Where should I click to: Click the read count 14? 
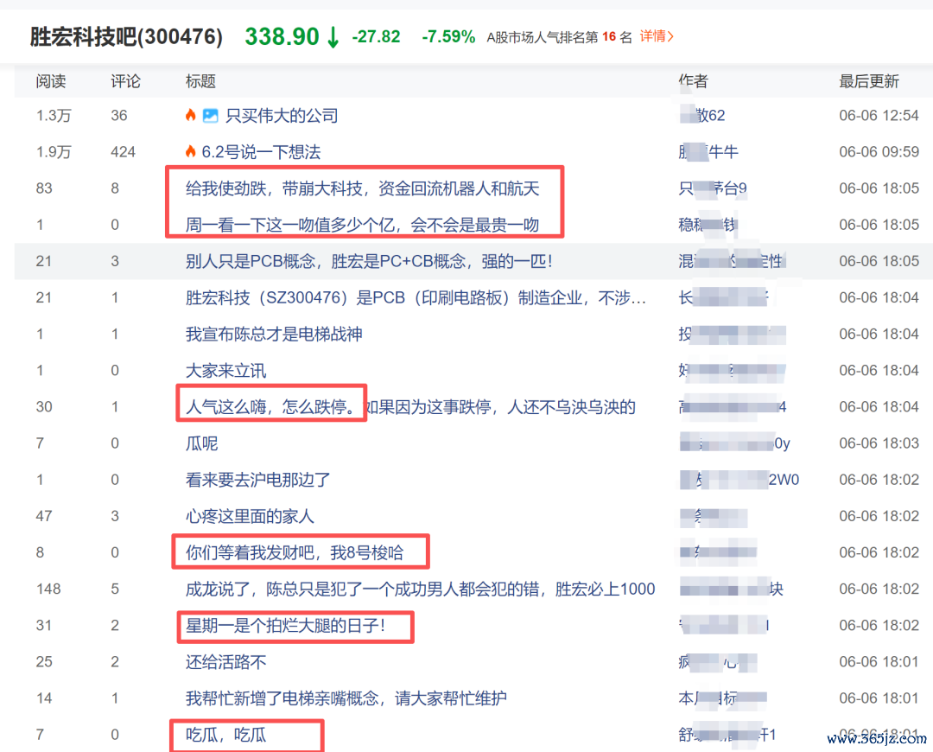(44, 698)
